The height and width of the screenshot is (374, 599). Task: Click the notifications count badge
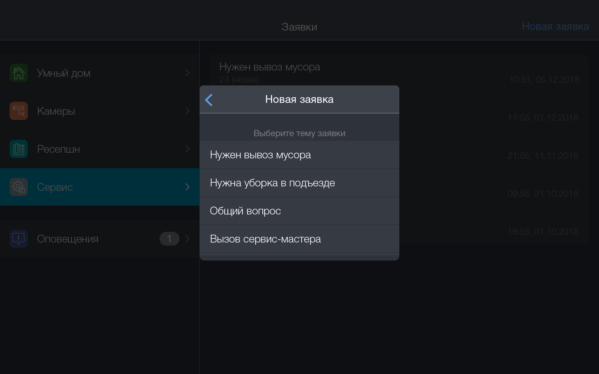[x=169, y=239]
